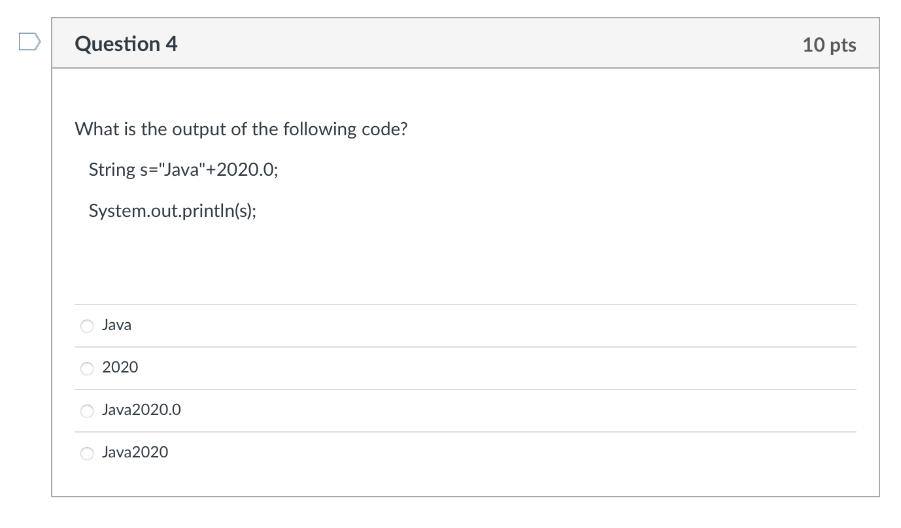This screenshot has width=901, height=528.
Task: Click the "Java2020.0" answer label text
Action: click(x=141, y=410)
